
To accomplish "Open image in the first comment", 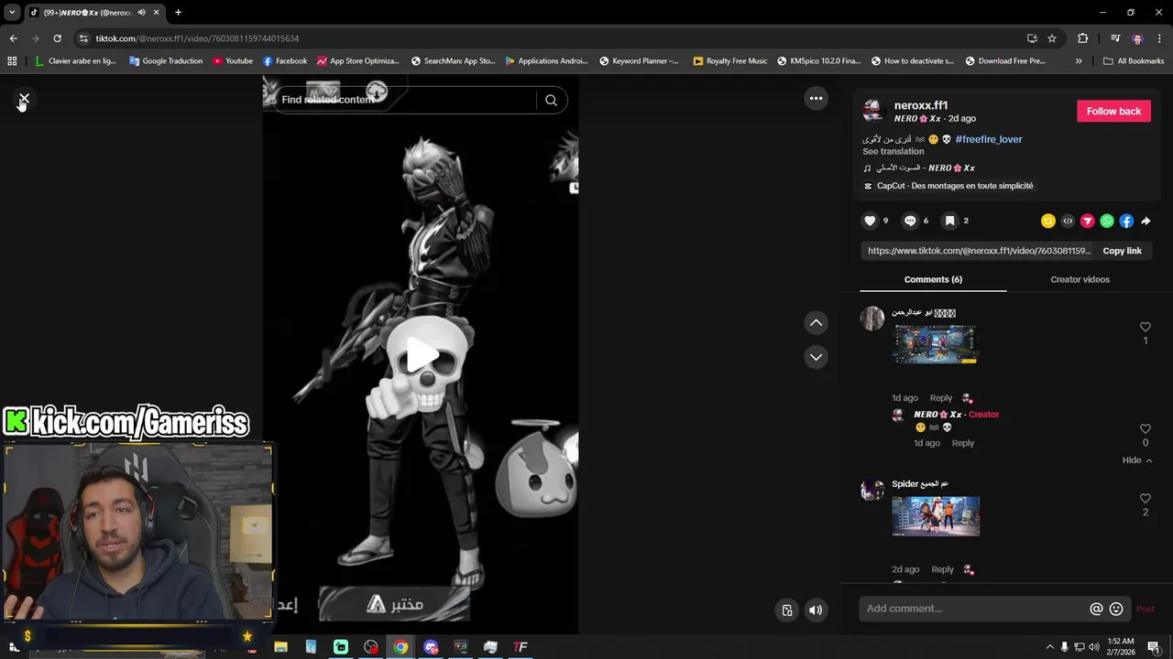I will point(935,344).
